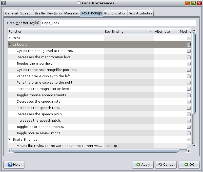203x172 pixels.
Task: Select row 'Pans the braille display to the right.'
Action: click(99, 83)
